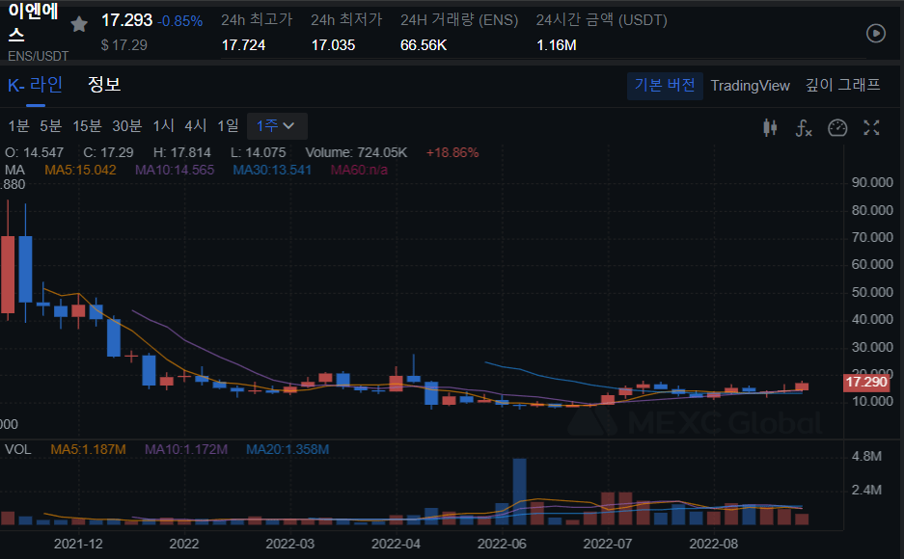Select the 15분 interval

pyautogui.click(x=87, y=125)
